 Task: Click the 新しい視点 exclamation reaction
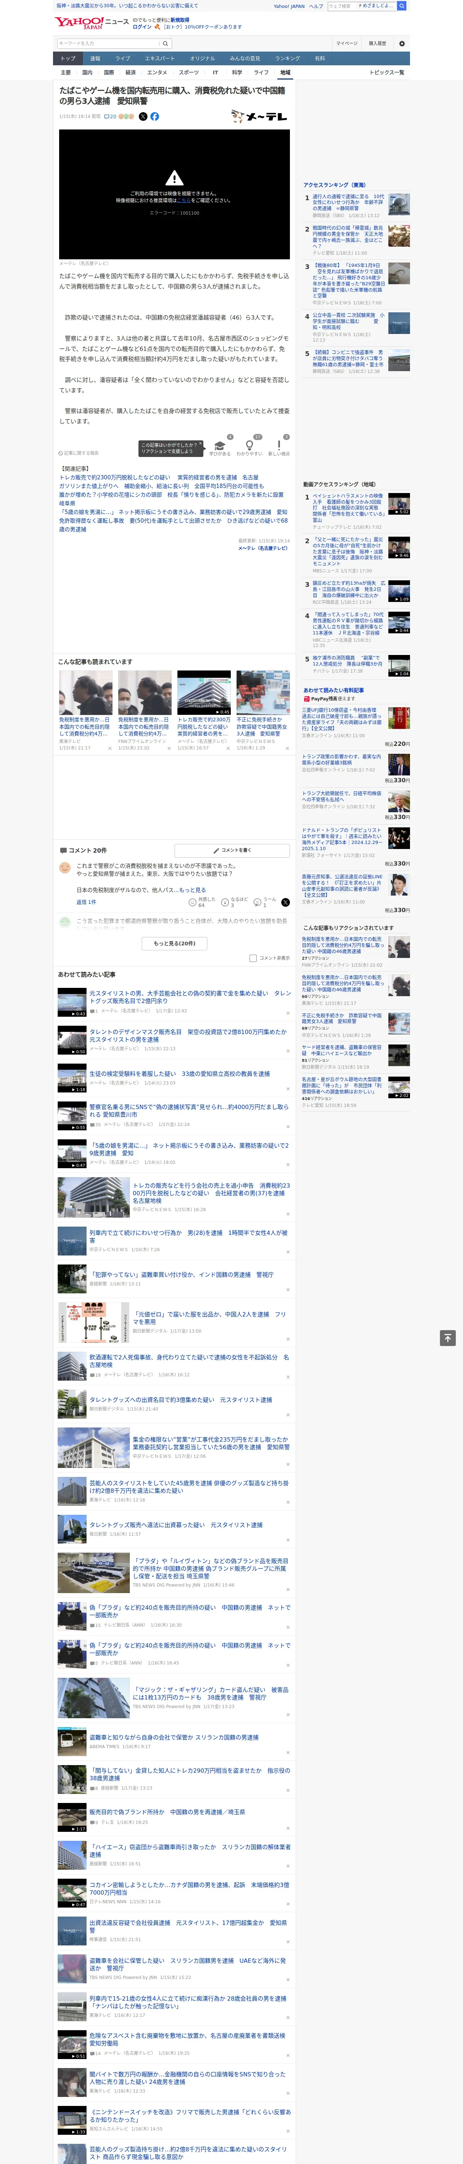(279, 446)
